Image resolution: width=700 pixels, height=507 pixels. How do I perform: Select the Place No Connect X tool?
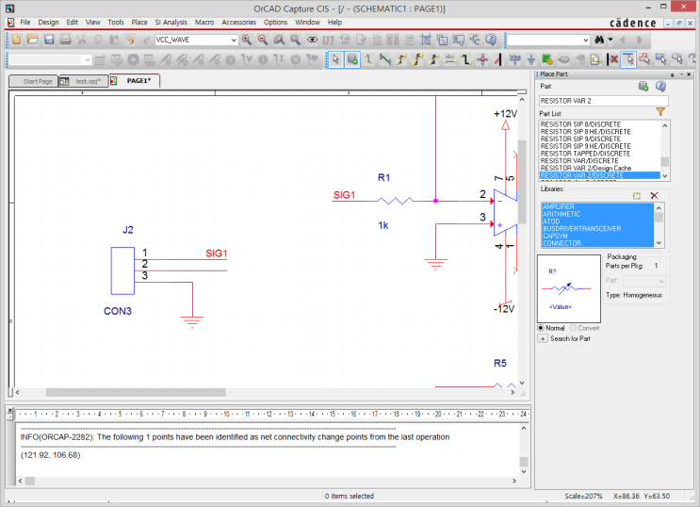point(613,59)
